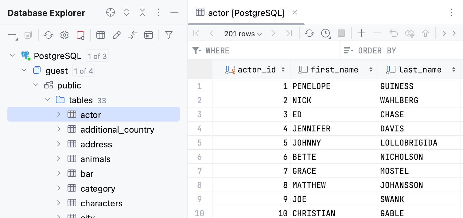Viewport: 463px width, 218px height.
Task: Expand the address table node
Action: tap(59, 144)
